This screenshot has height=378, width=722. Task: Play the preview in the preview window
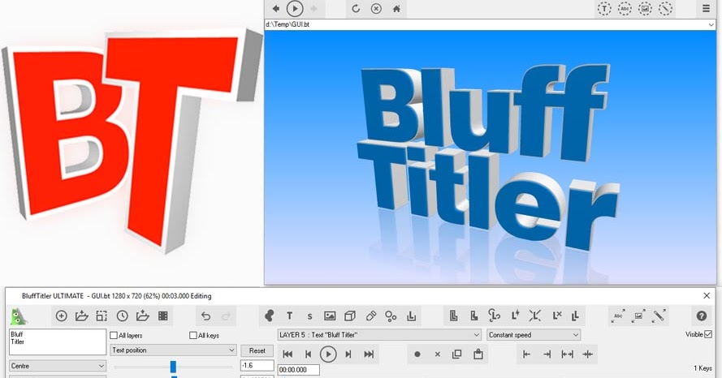pos(295,9)
